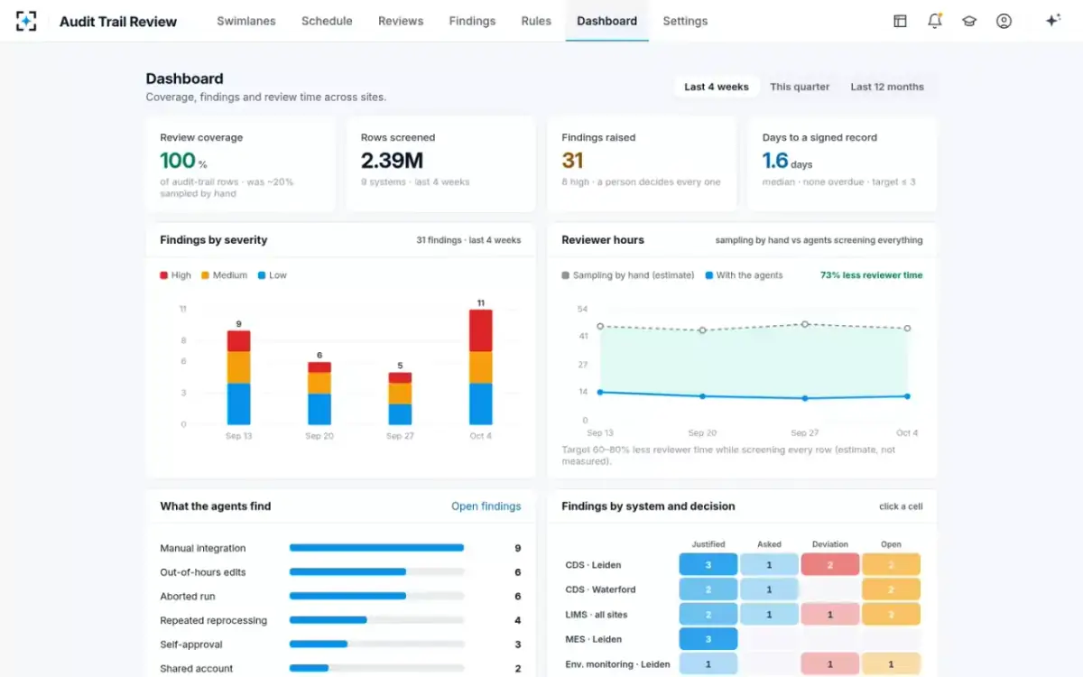
Task: Open the Schedule tab
Action: point(327,21)
